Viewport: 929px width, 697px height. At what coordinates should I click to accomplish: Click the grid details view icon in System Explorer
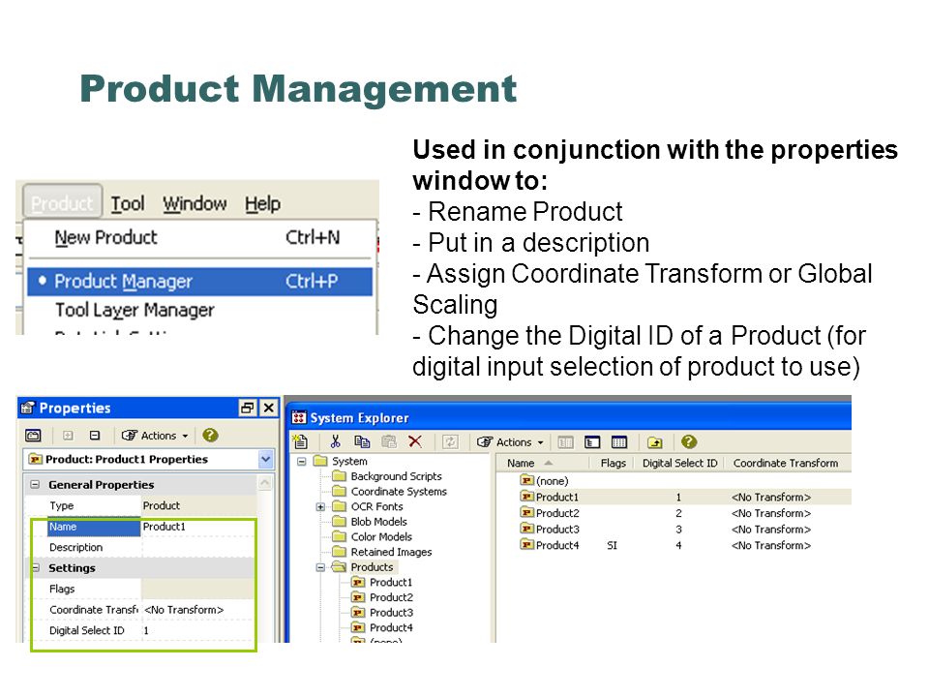[619, 442]
